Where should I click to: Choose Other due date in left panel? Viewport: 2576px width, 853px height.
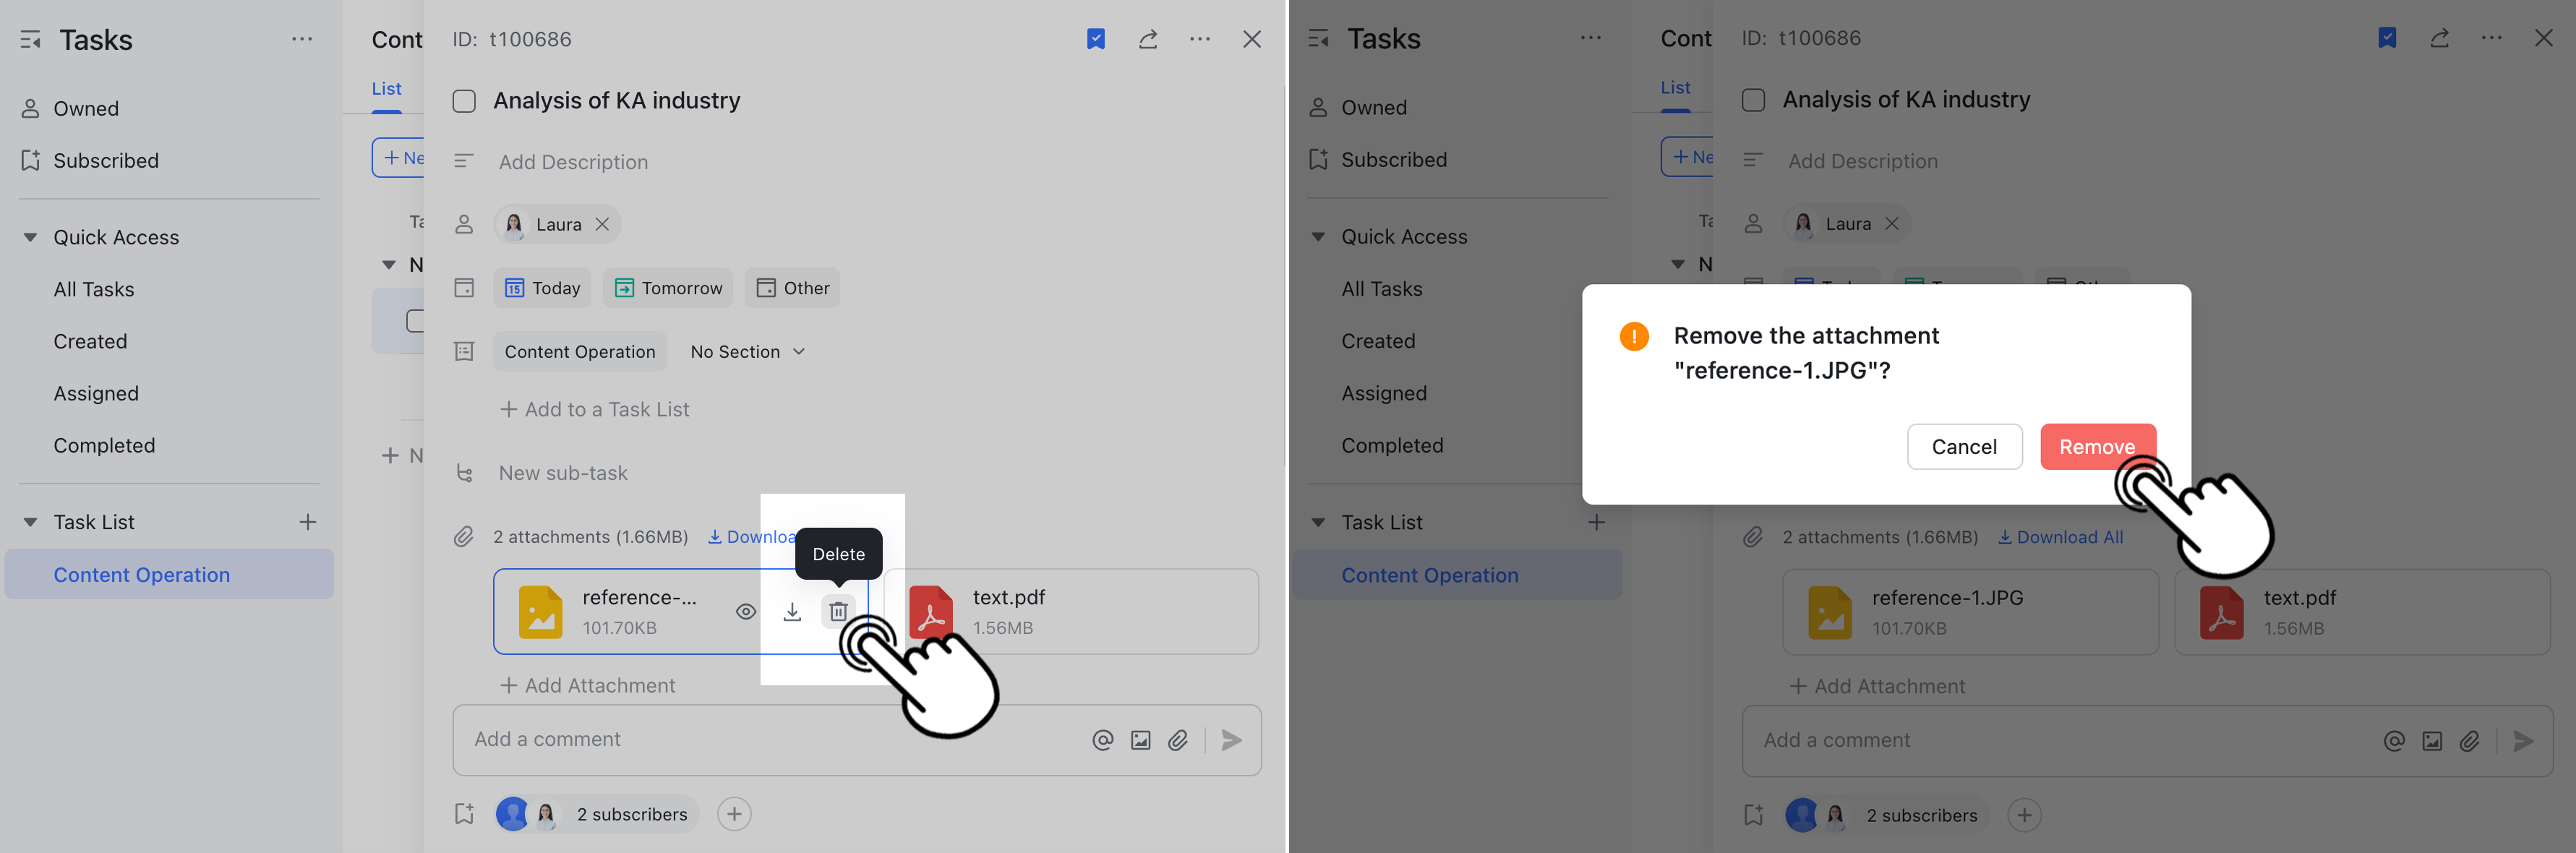792,288
